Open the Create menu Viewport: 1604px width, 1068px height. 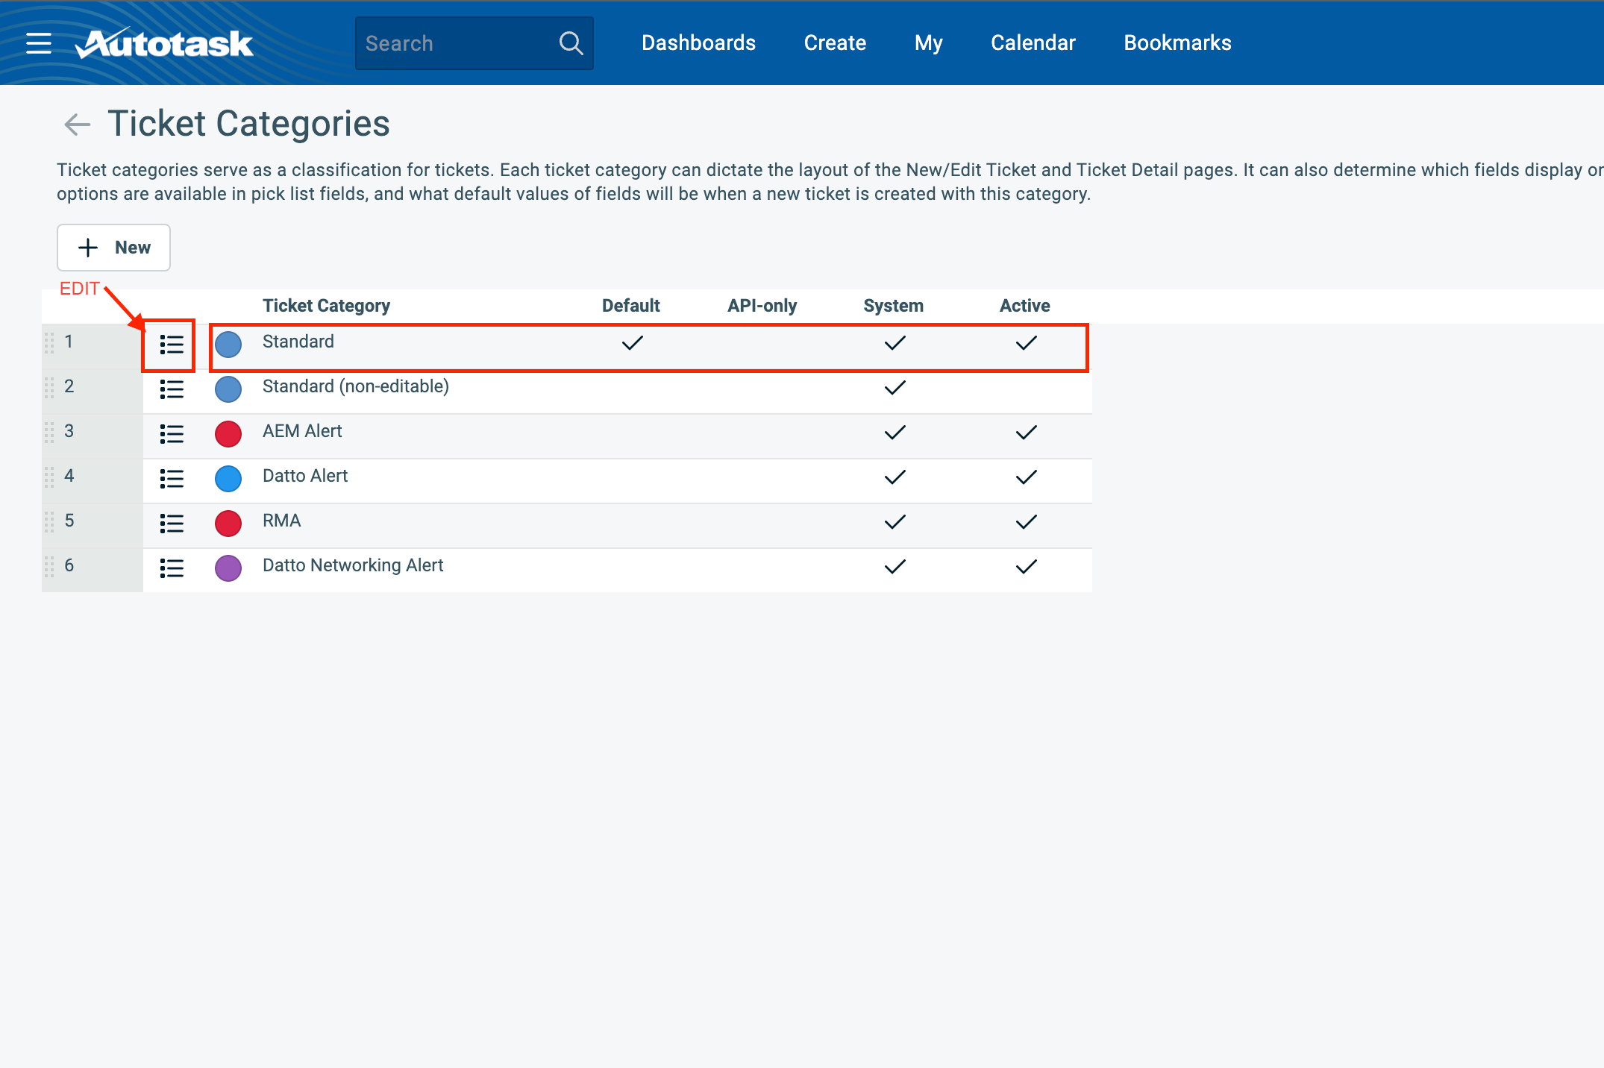click(x=835, y=43)
